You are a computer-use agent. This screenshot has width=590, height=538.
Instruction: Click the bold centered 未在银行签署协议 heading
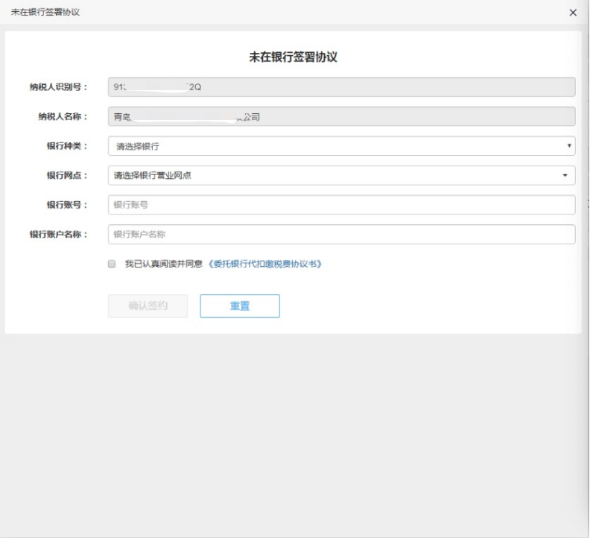[293, 57]
